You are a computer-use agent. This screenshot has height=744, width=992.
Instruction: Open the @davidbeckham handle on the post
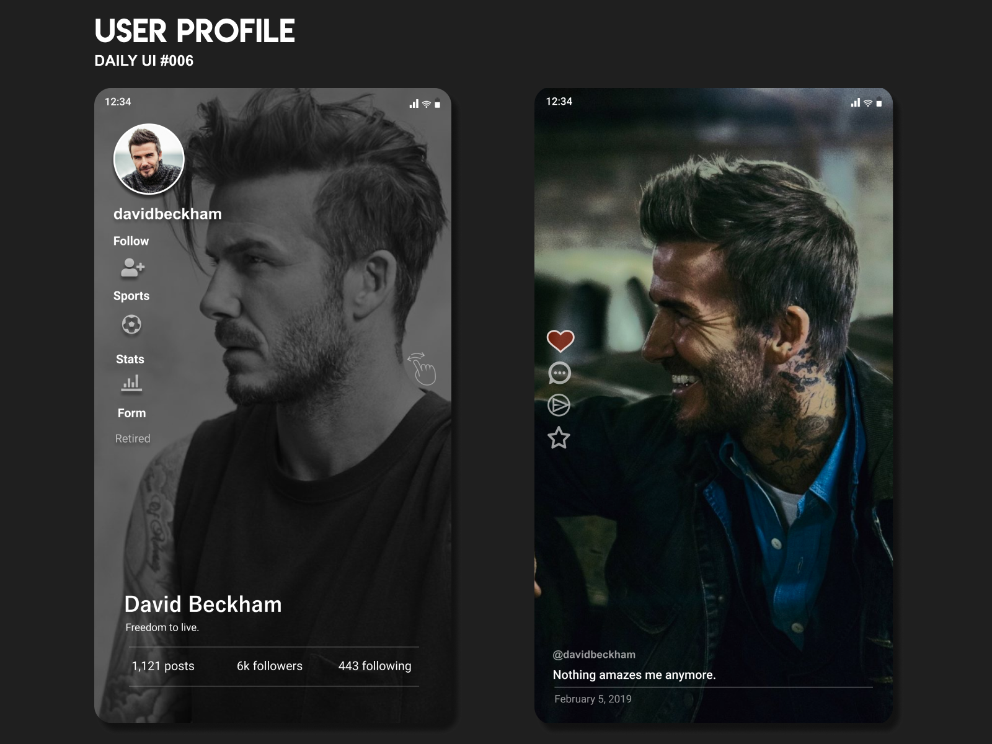tap(594, 655)
